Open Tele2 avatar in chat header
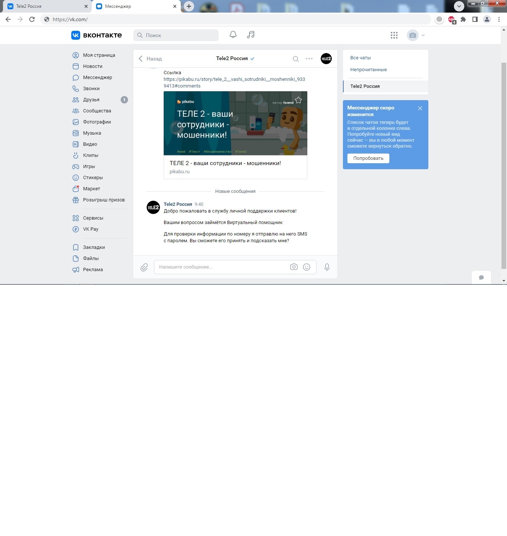Screen dimensions: 507x536 326,59
